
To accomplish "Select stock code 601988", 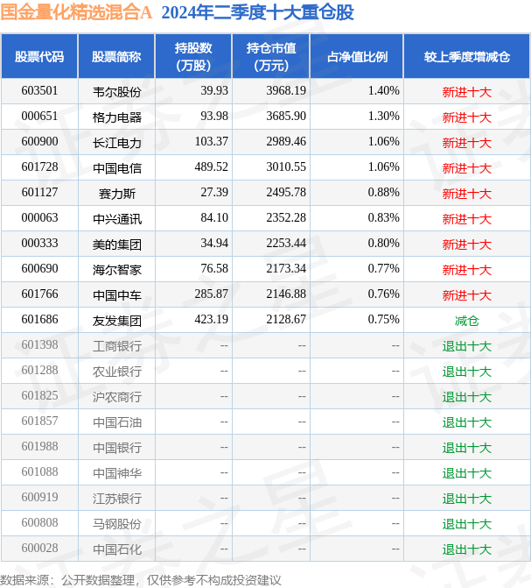I will (39, 447).
